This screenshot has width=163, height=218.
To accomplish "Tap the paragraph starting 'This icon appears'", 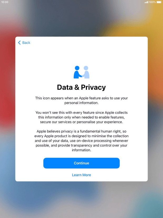I will [x=81, y=100].
